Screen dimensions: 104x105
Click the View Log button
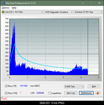click(x=71, y=93)
